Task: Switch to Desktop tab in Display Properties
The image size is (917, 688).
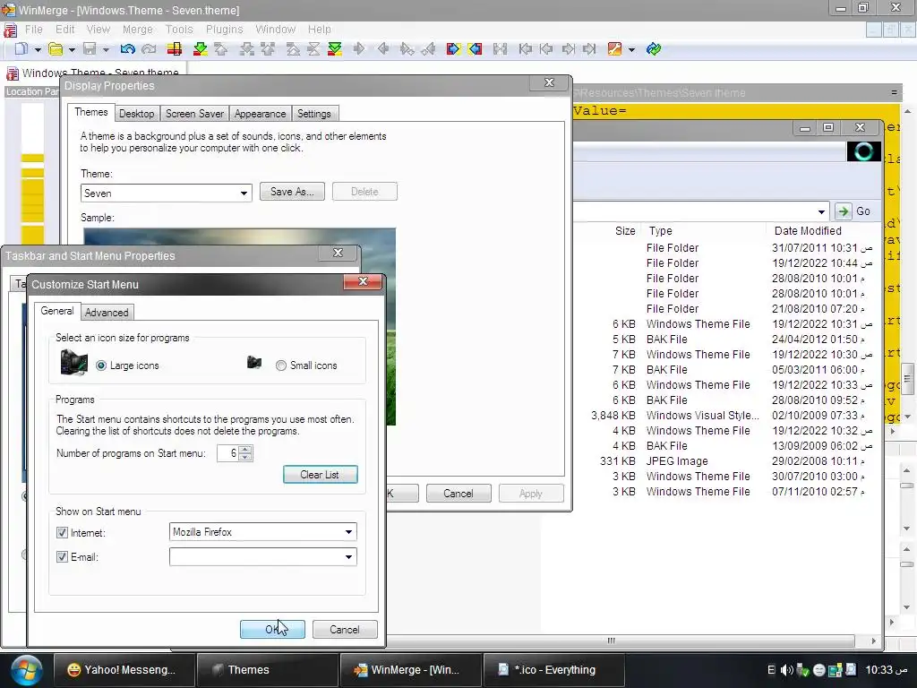Action: (136, 114)
